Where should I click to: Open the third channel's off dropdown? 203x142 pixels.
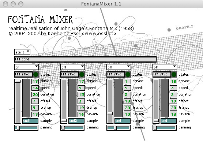pyautogui.click(x=119, y=67)
